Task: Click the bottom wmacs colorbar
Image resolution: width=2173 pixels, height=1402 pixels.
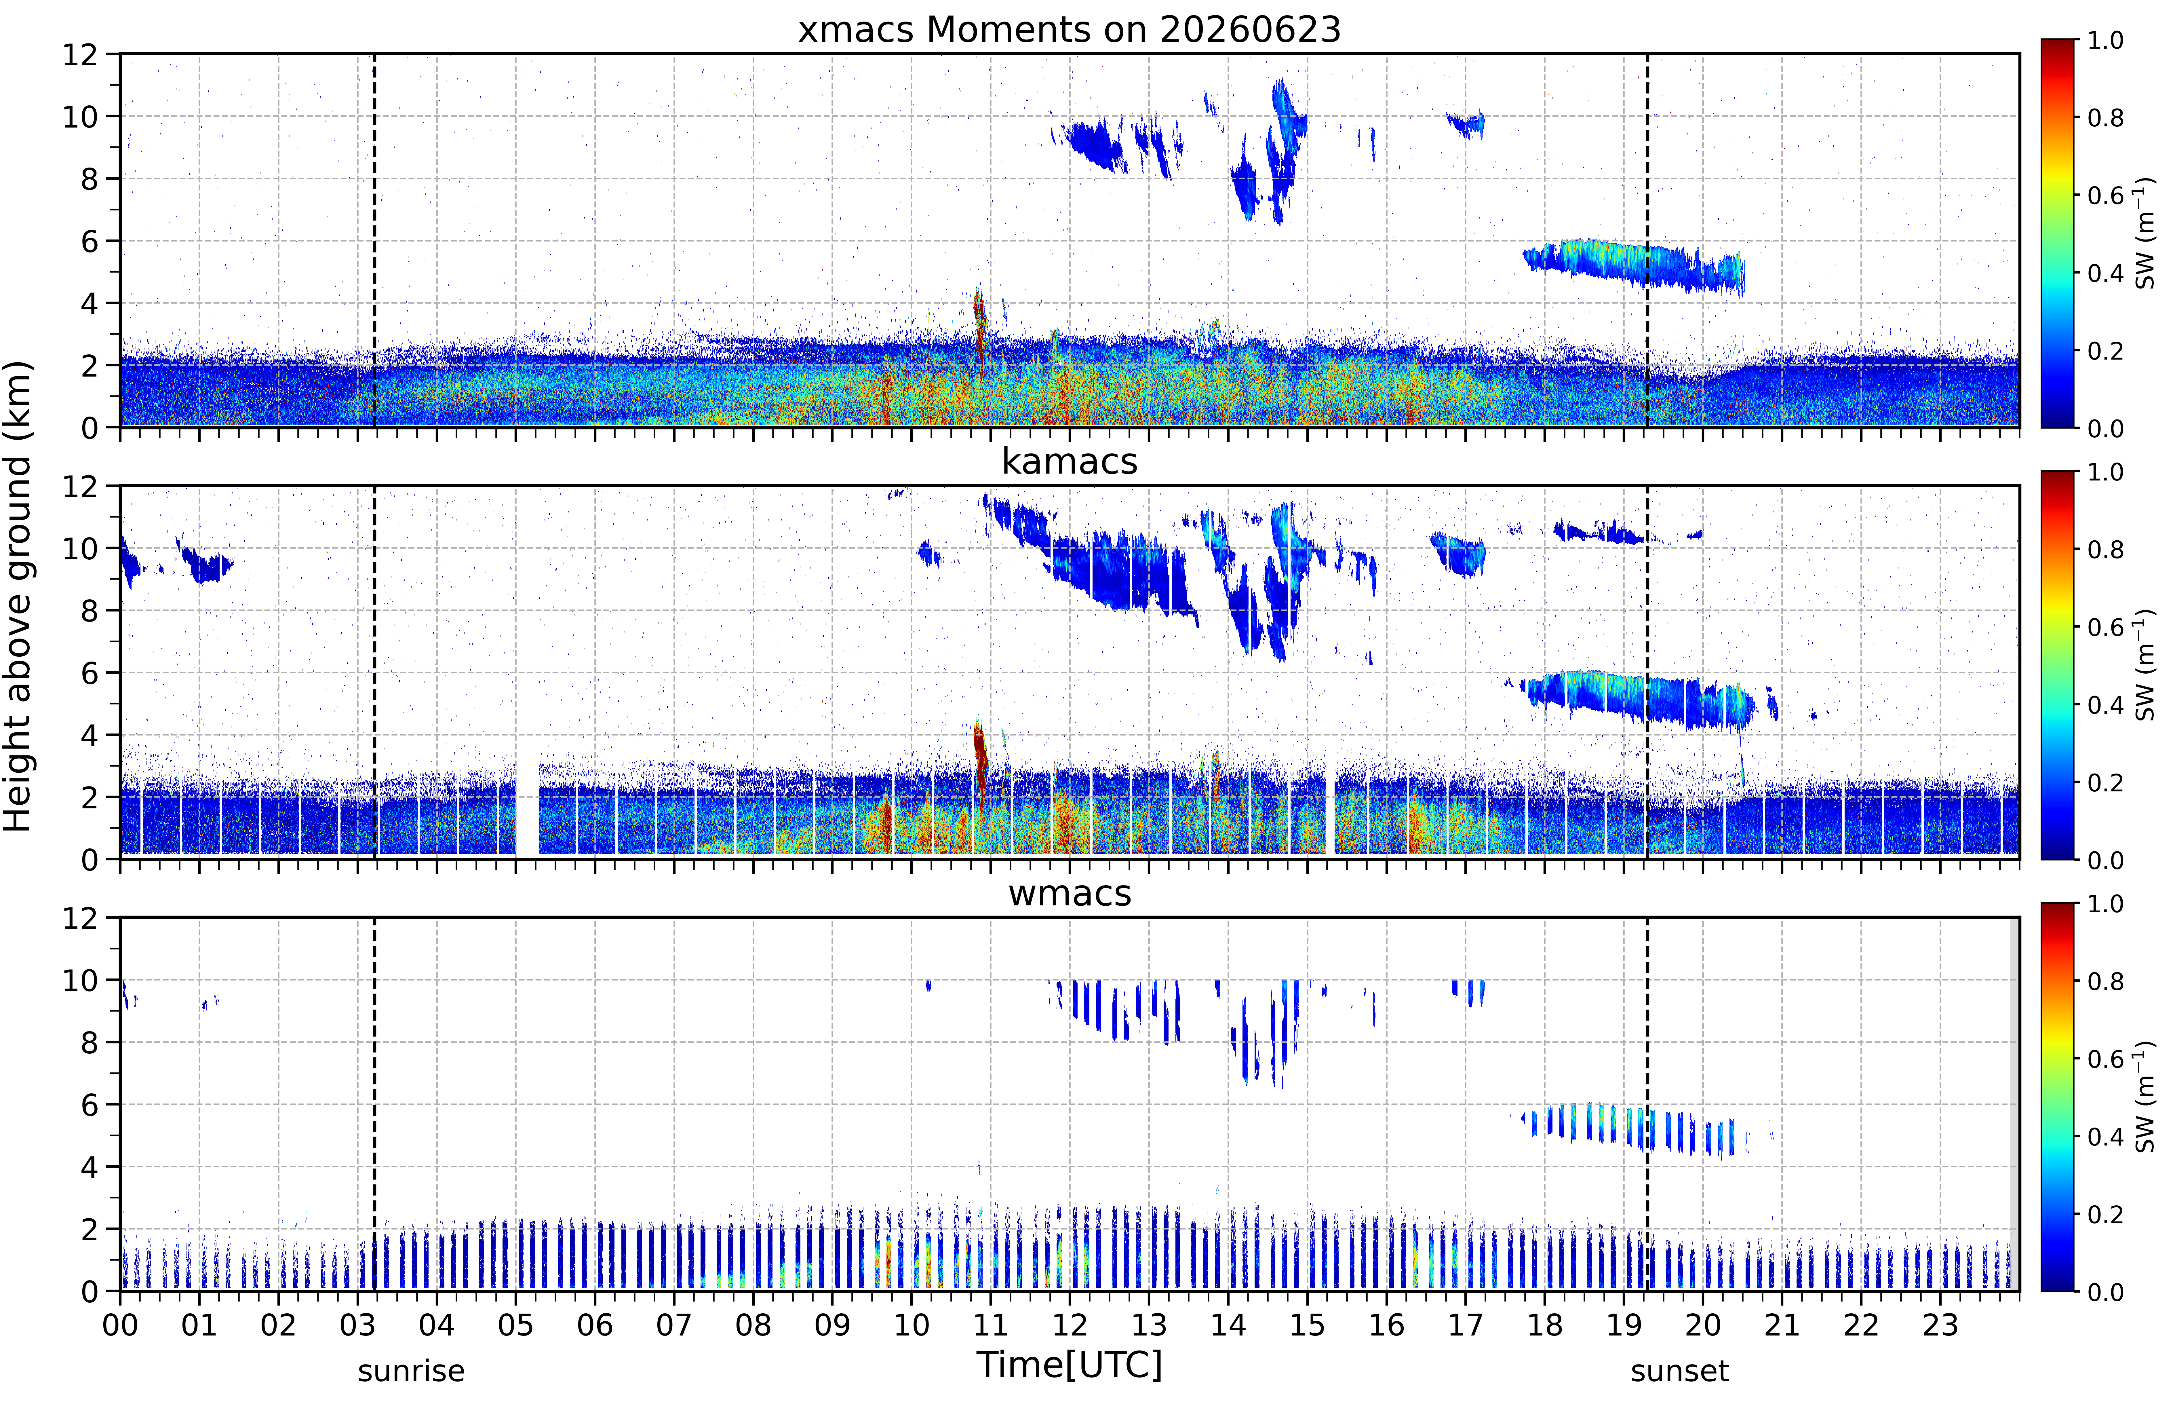Action: 2057,1097
